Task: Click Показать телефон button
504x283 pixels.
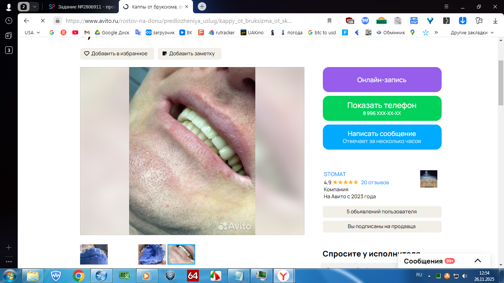Action: [x=382, y=108]
